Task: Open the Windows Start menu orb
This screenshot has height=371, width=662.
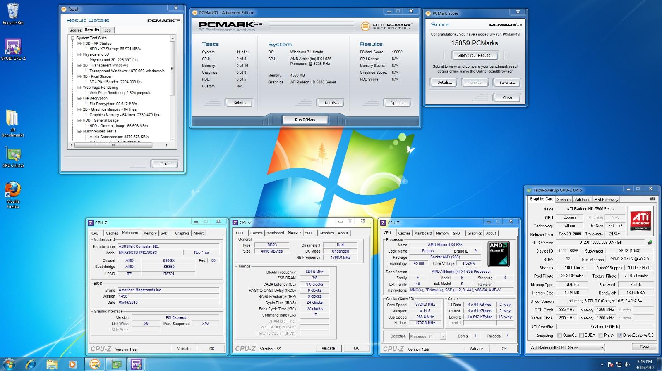Action: [x=9, y=364]
